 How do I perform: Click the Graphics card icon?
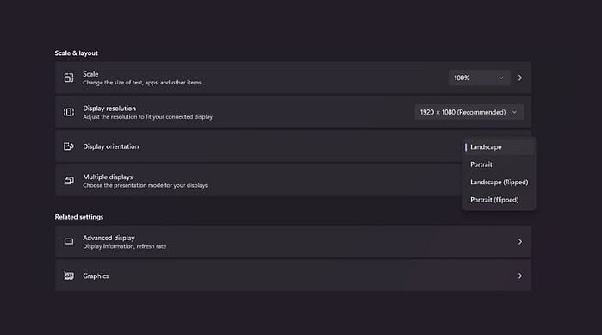(x=69, y=276)
